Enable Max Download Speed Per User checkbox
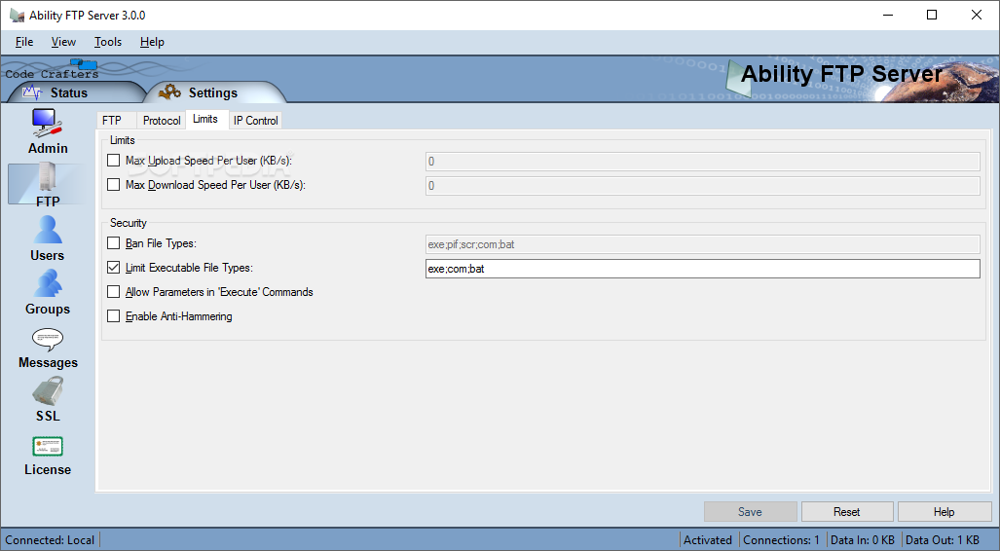The height and width of the screenshot is (551, 1000). (114, 185)
